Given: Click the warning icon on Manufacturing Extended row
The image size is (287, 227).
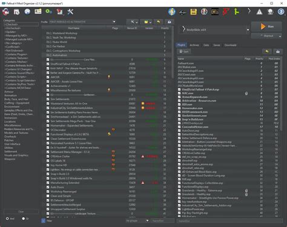Looking at the screenshot, I should click(143, 183).
